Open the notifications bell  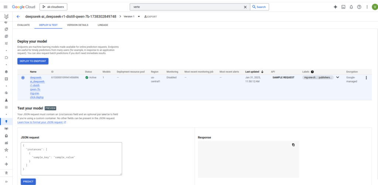coord(351,7)
